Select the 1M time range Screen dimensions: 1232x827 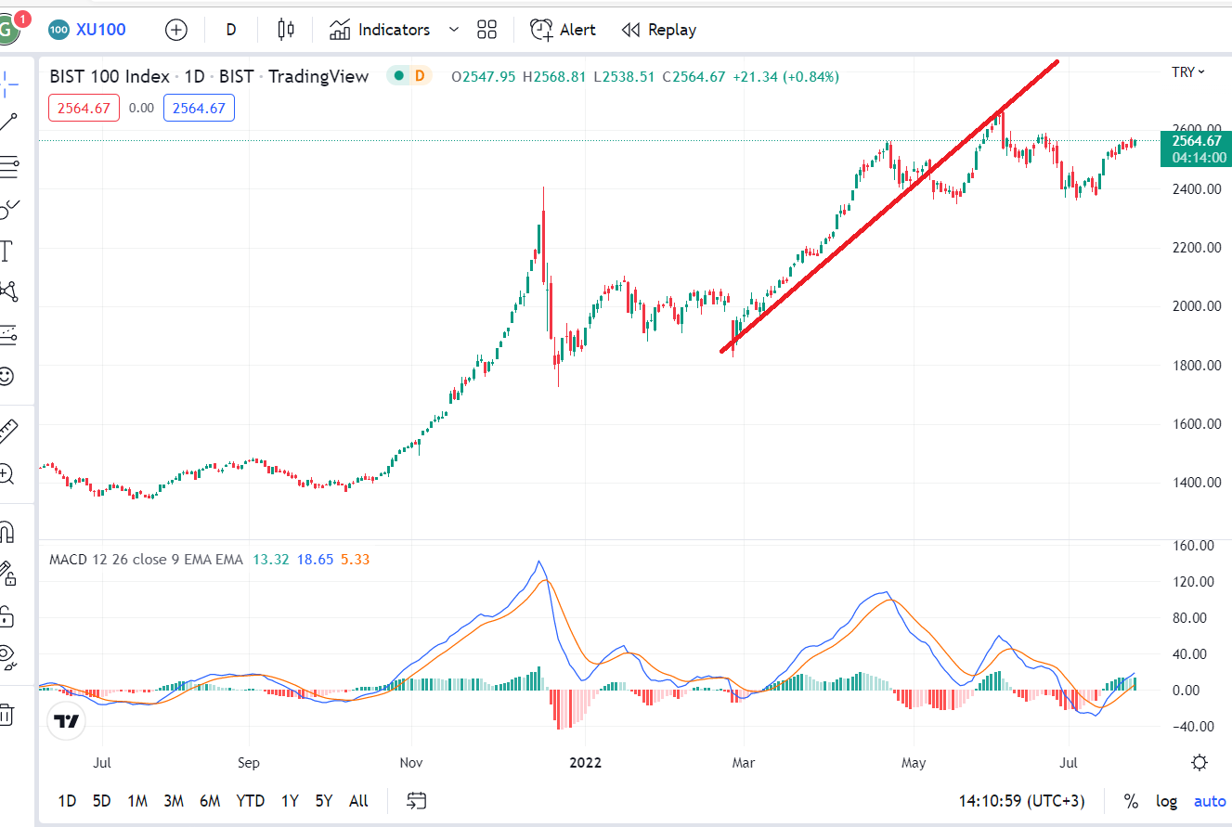pyautogui.click(x=137, y=801)
